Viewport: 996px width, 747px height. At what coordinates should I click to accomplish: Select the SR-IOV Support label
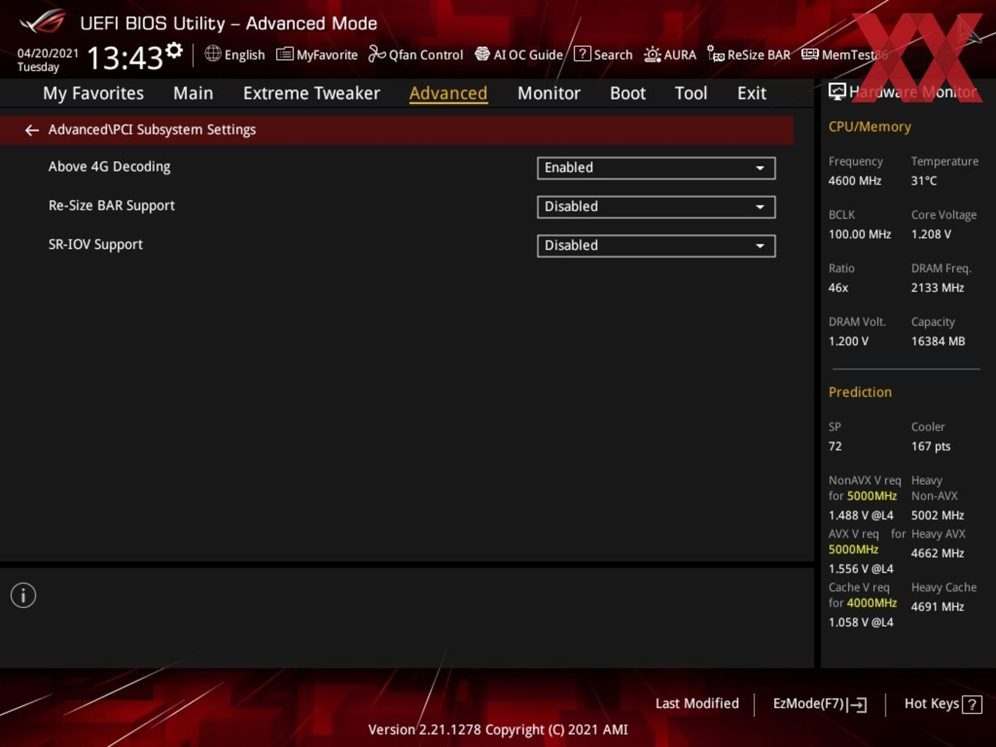[95, 245]
